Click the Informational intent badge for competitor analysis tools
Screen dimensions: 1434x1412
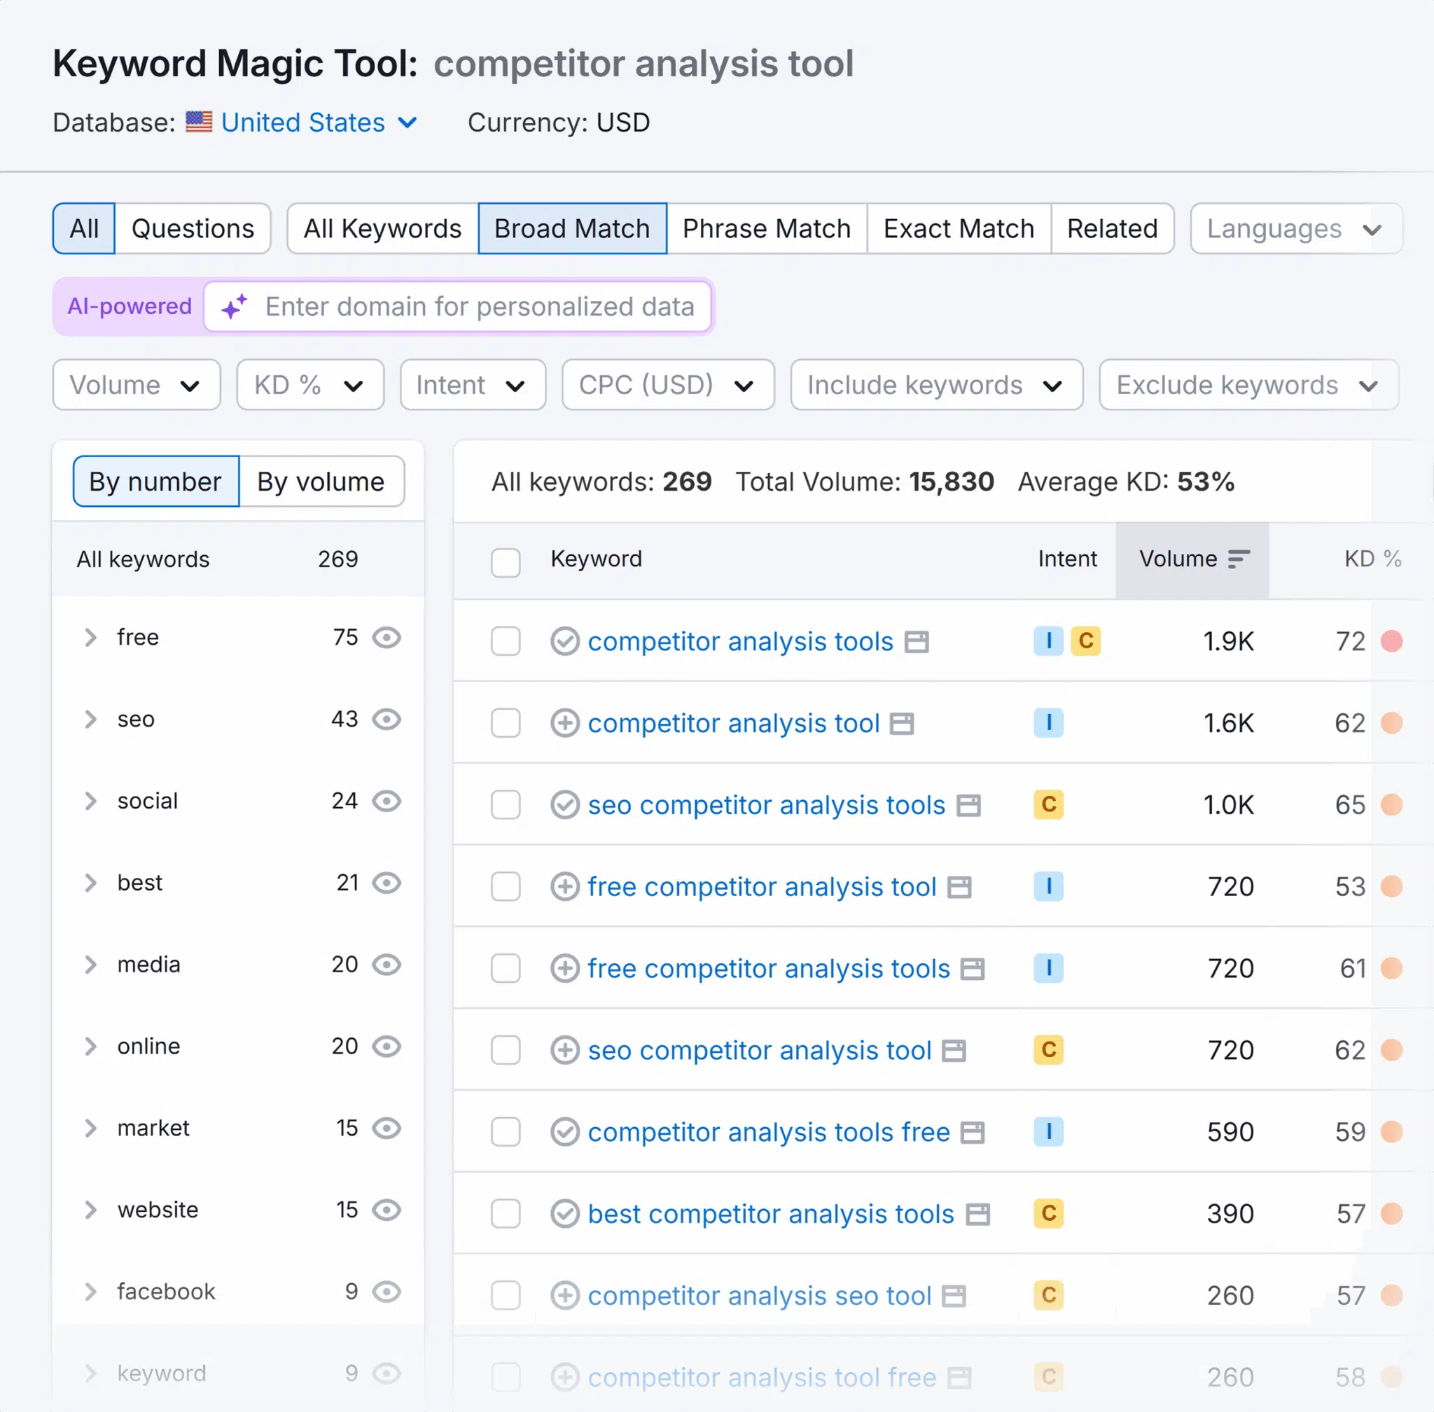[1048, 641]
